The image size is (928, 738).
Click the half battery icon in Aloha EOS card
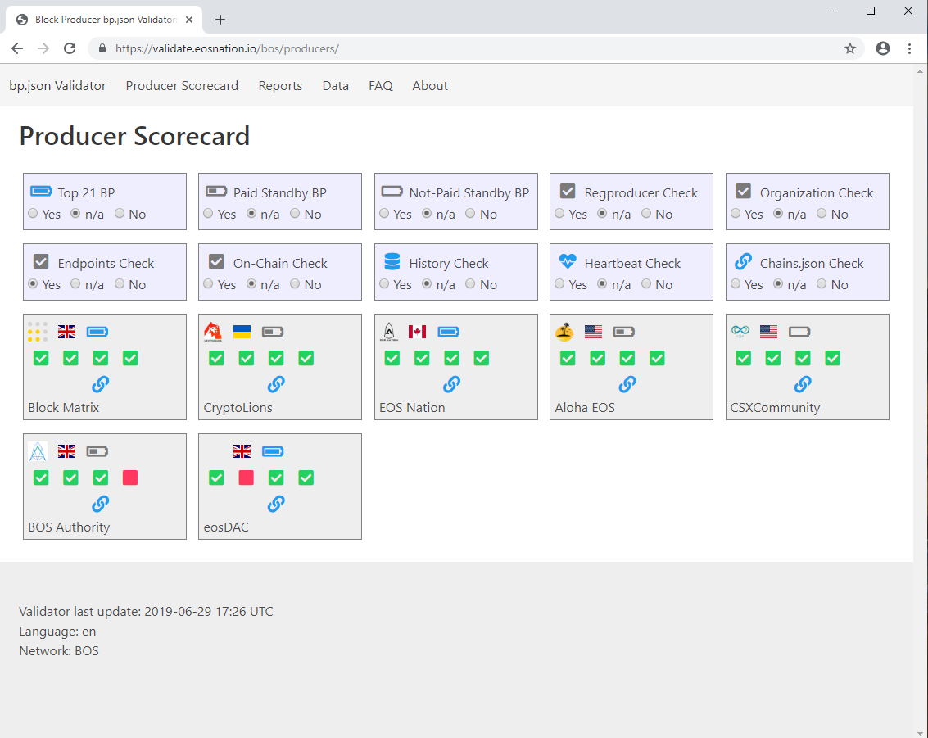tap(624, 332)
